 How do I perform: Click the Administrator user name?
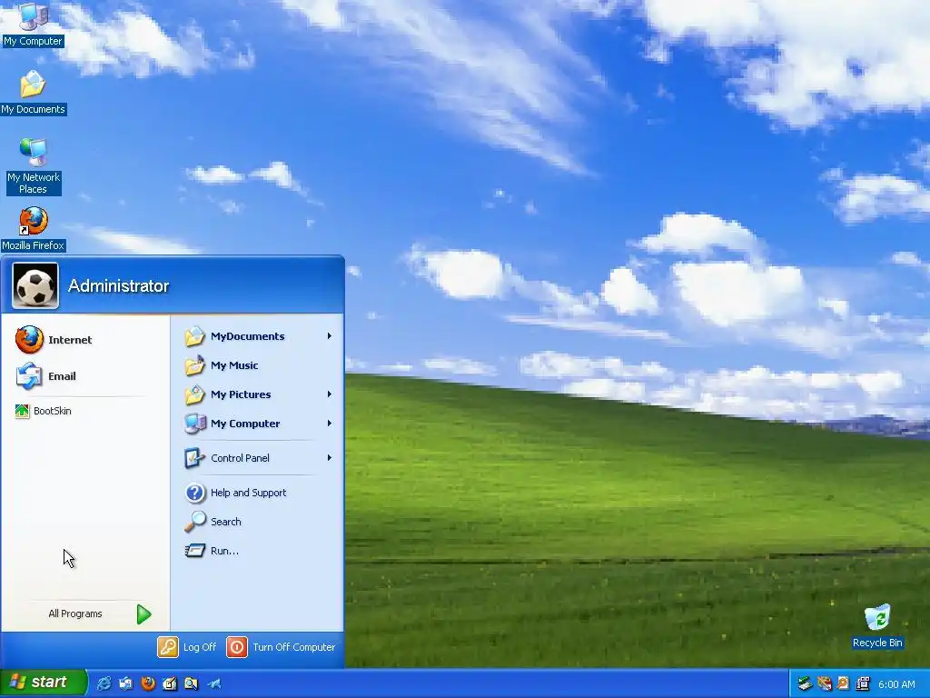[x=119, y=286]
